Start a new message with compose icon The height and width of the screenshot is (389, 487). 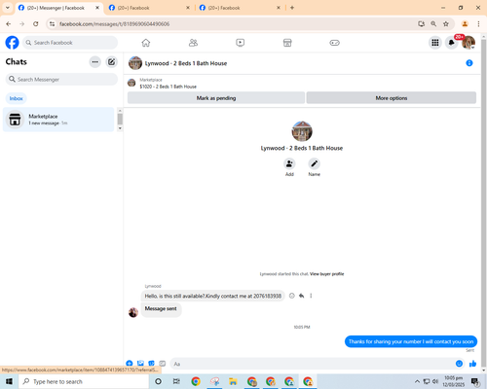pyautogui.click(x=111, y=62)
